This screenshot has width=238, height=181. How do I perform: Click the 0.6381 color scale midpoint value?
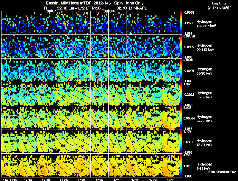pos(188,142)
